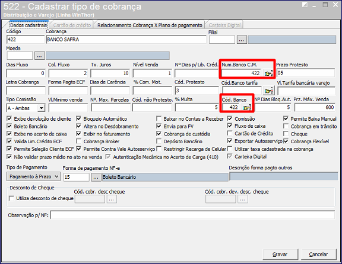Click the Nº Dias Bloq.Aut. field
Image resolution: width=342 pixels, height=264 pixels.
(273, 107)
